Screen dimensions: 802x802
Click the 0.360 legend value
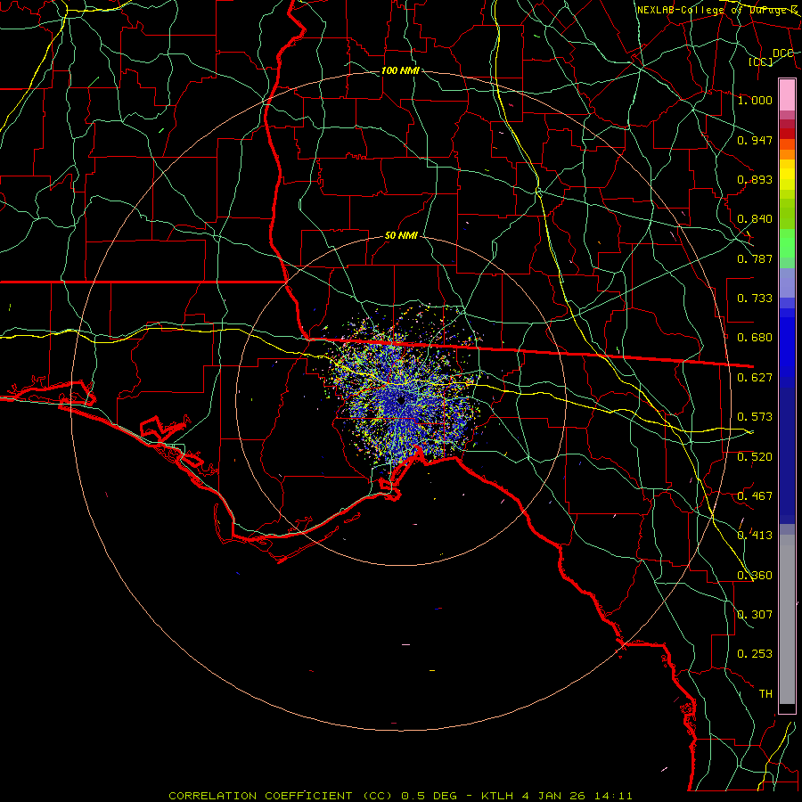point(755,576)
